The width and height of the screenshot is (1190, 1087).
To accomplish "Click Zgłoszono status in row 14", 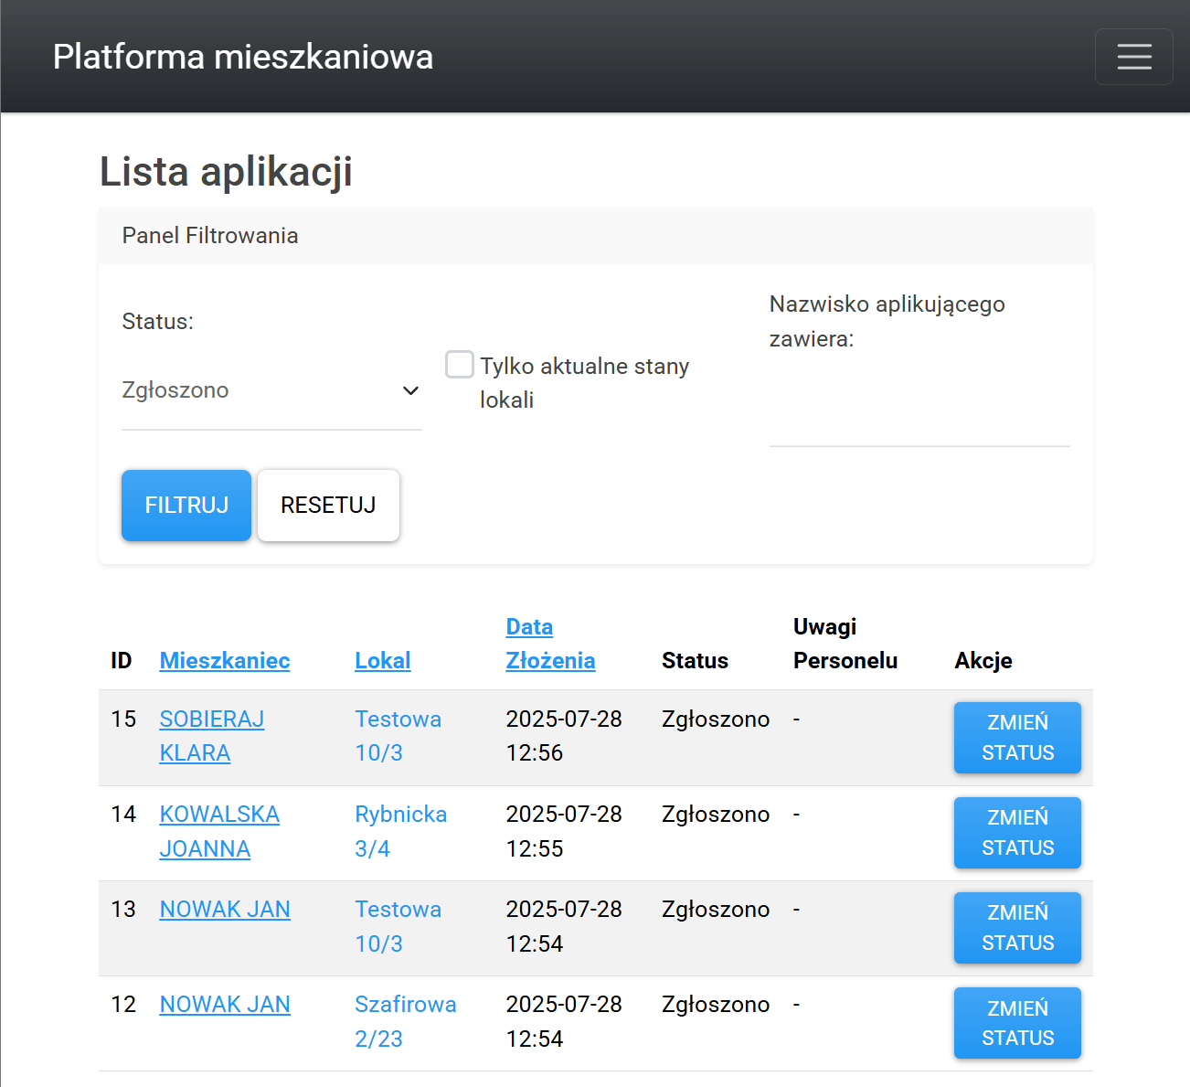I will tap(716, 815).
